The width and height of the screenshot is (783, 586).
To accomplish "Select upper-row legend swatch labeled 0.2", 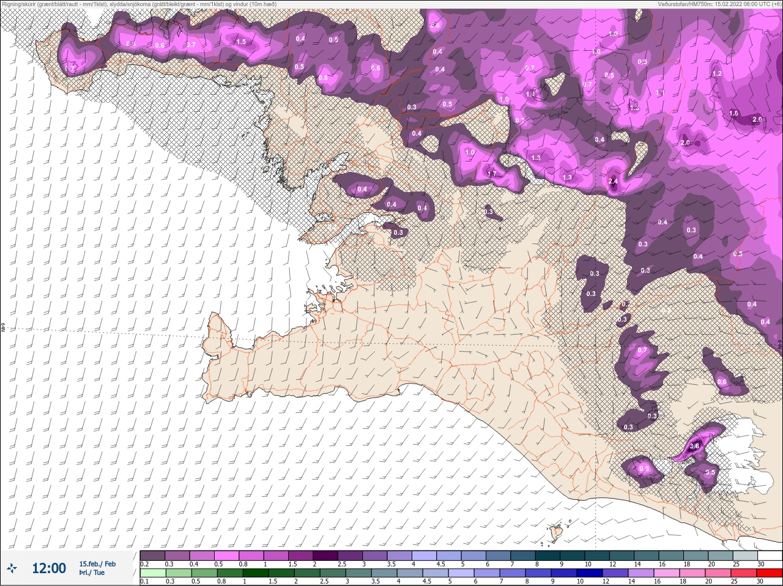I will click(152, 555).
